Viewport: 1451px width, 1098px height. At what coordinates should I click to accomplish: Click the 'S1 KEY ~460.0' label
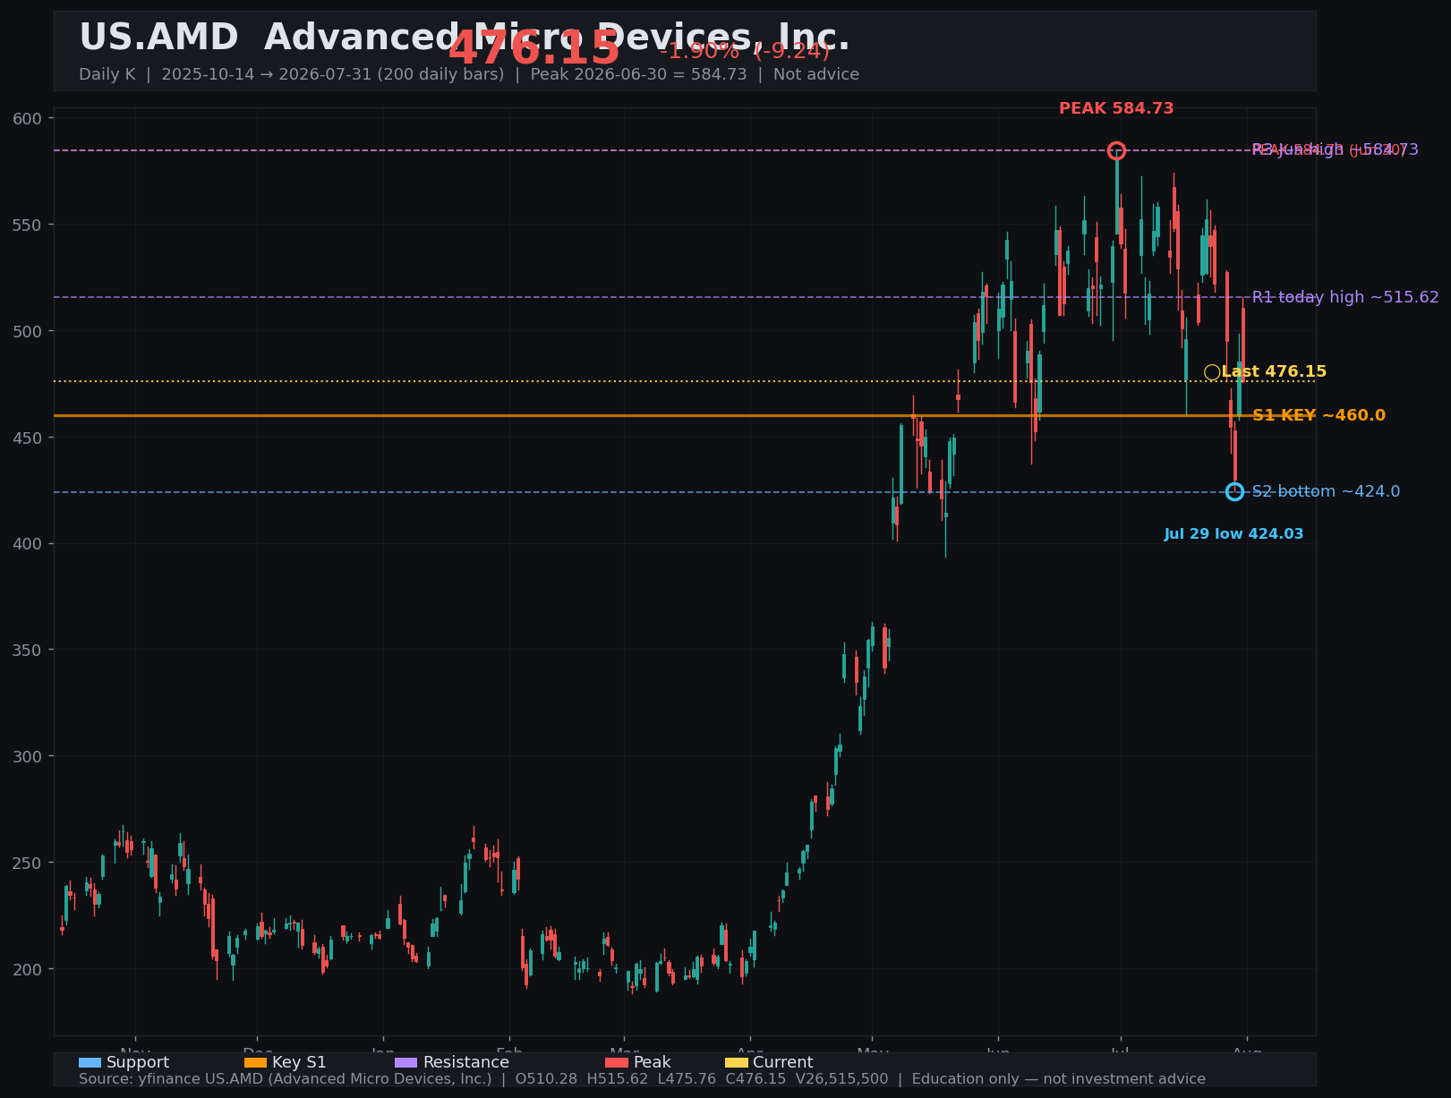1319,415
